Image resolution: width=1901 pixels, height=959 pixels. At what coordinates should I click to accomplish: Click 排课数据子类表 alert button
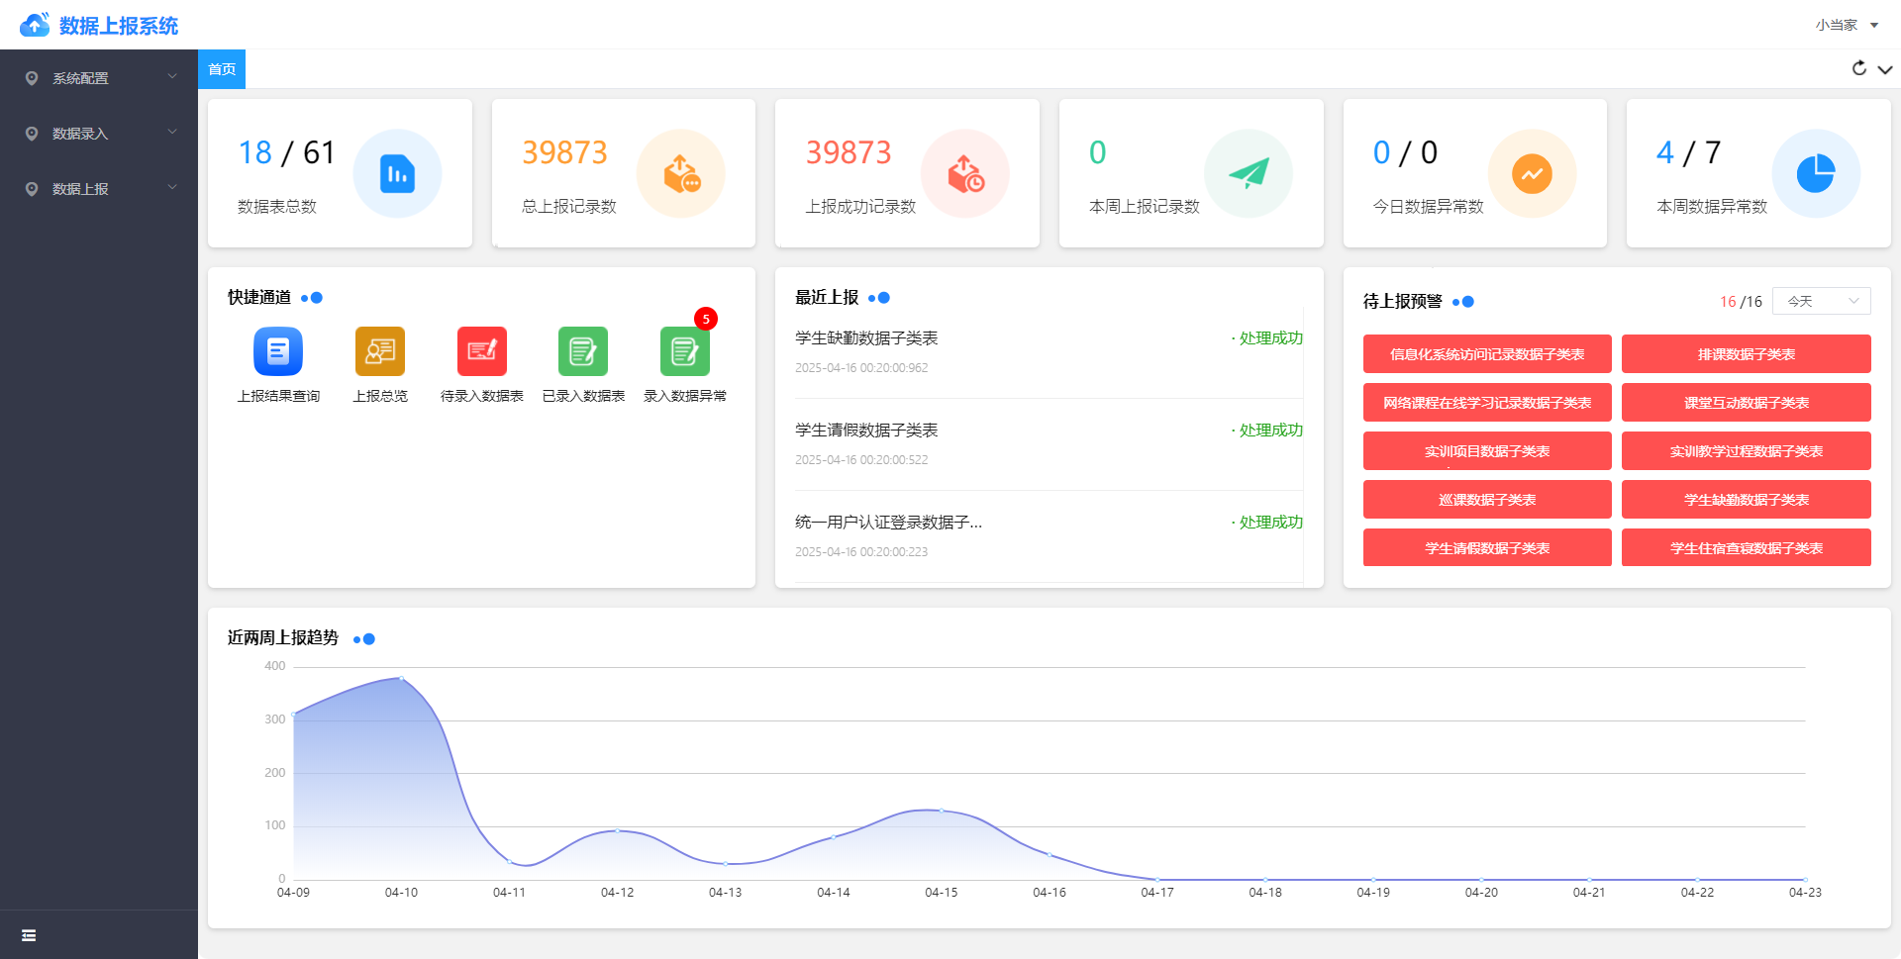pos(1747,354)
